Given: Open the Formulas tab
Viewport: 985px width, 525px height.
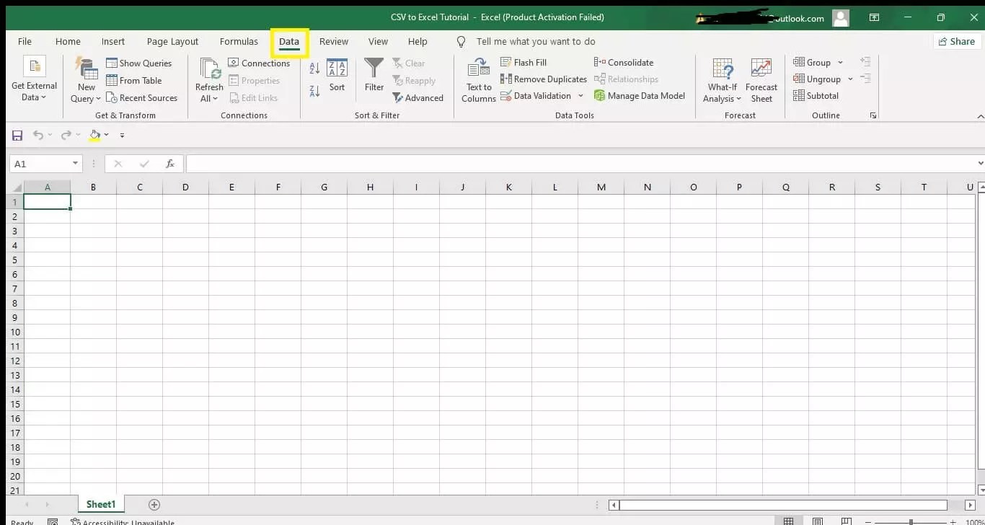Looking at the screenshot, I should 239,41.
